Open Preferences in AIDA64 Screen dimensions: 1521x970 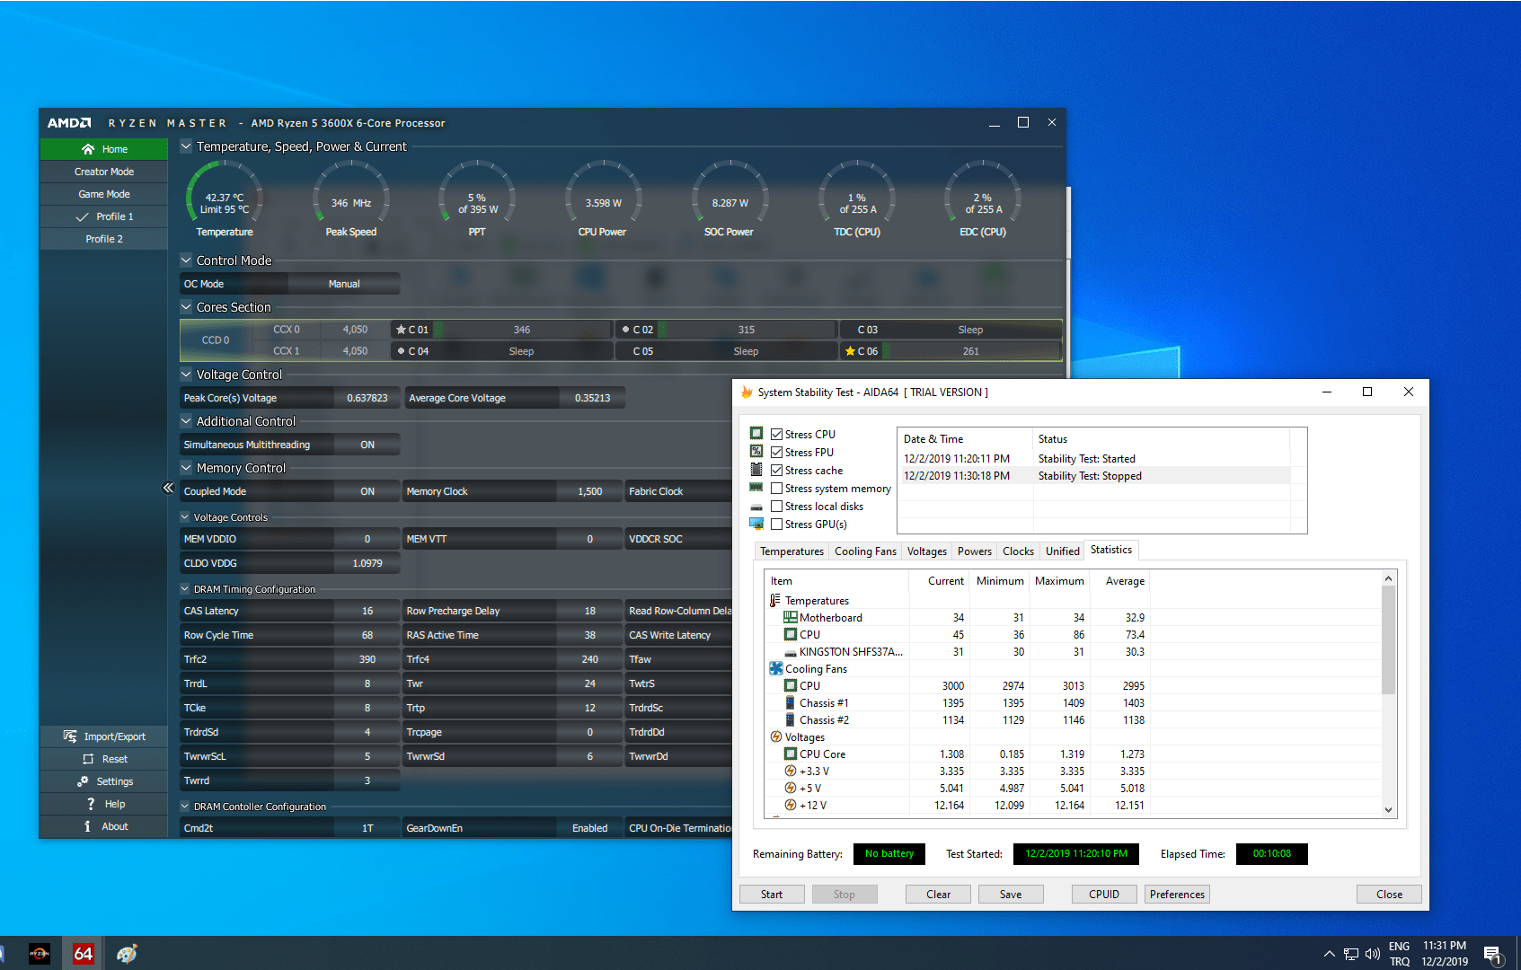1177,895
